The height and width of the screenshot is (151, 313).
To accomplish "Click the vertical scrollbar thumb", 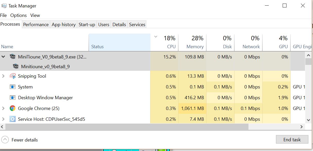I will pyautogui.click(x=308, y=61).
